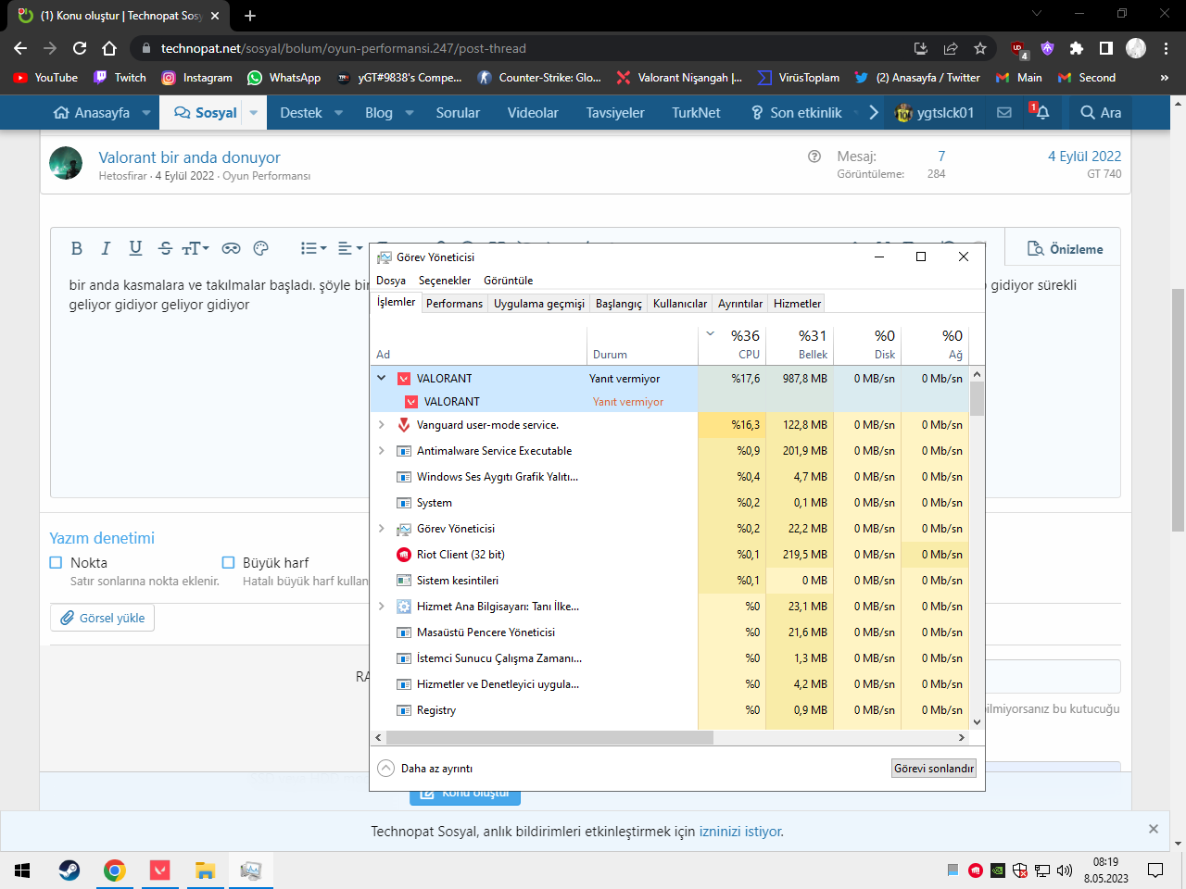Expand the Hizmet Ana Bilgisayarı row
The height and width of the screenshot is (889, 1186).
pos(381,607)
